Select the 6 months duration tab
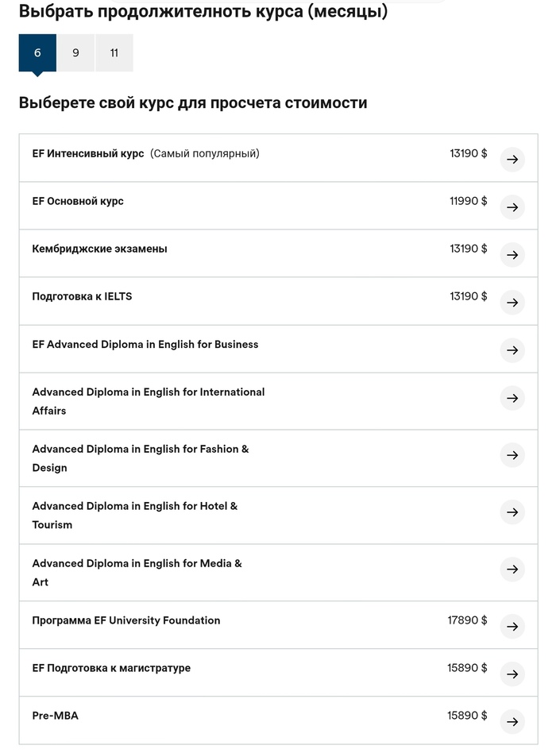The width and height of the screenshot is (556, 753). click(37, 53)
